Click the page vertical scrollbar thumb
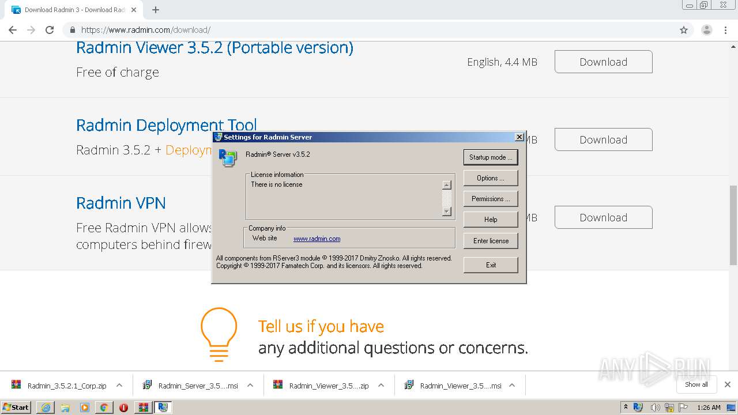This screenshot has height=415, width=738. click(733, 224)
